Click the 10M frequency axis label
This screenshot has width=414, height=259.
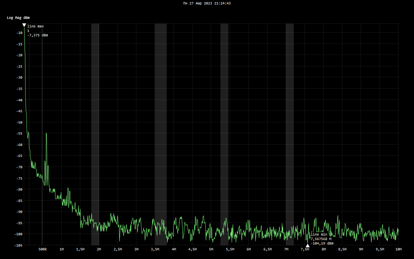[x=399, y=249]
